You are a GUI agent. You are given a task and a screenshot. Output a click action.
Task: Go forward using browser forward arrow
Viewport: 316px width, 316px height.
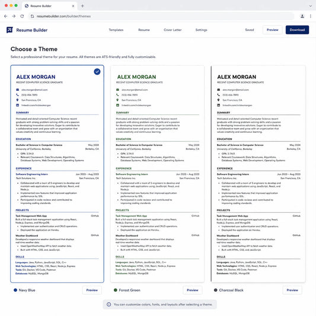14,17
